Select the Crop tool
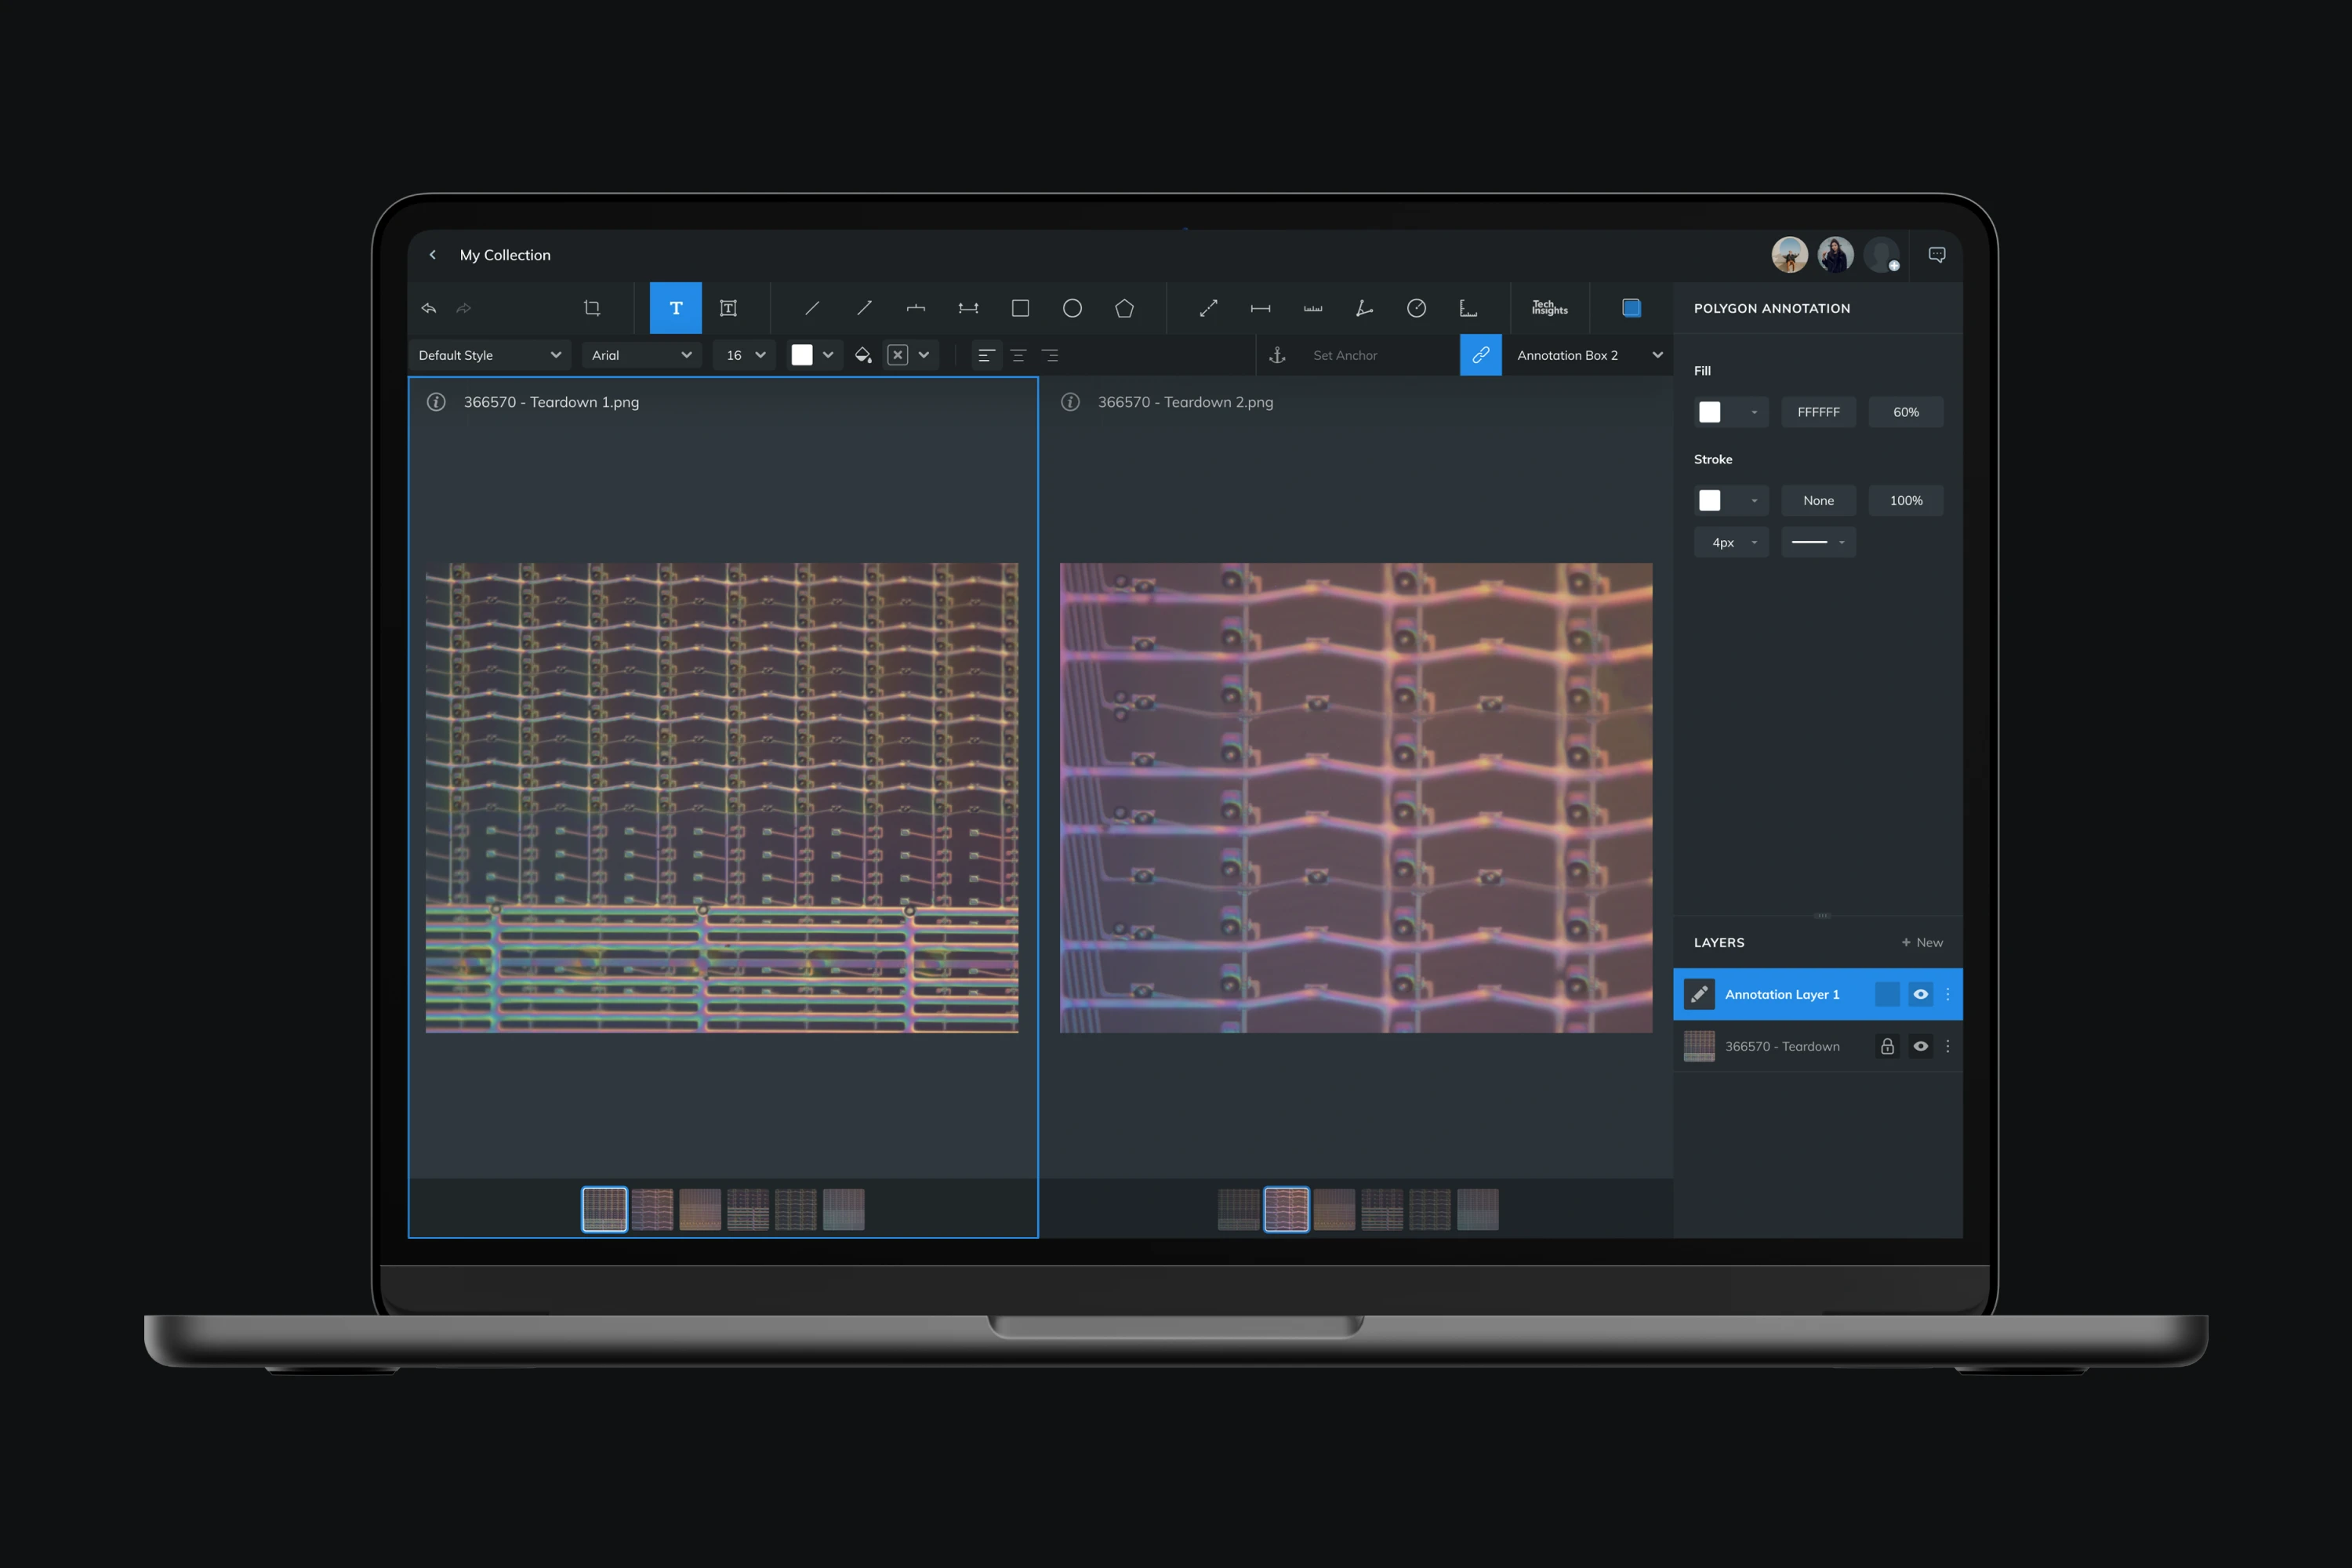2352x1568 pixels. pos(592,308)
